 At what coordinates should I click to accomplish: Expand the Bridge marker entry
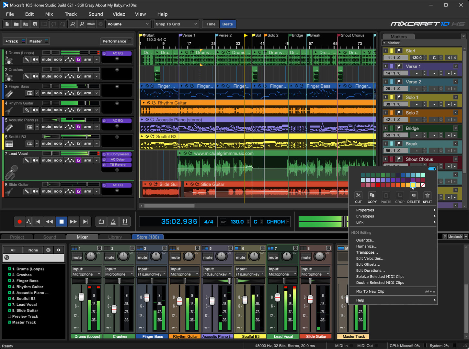[385, 128]
